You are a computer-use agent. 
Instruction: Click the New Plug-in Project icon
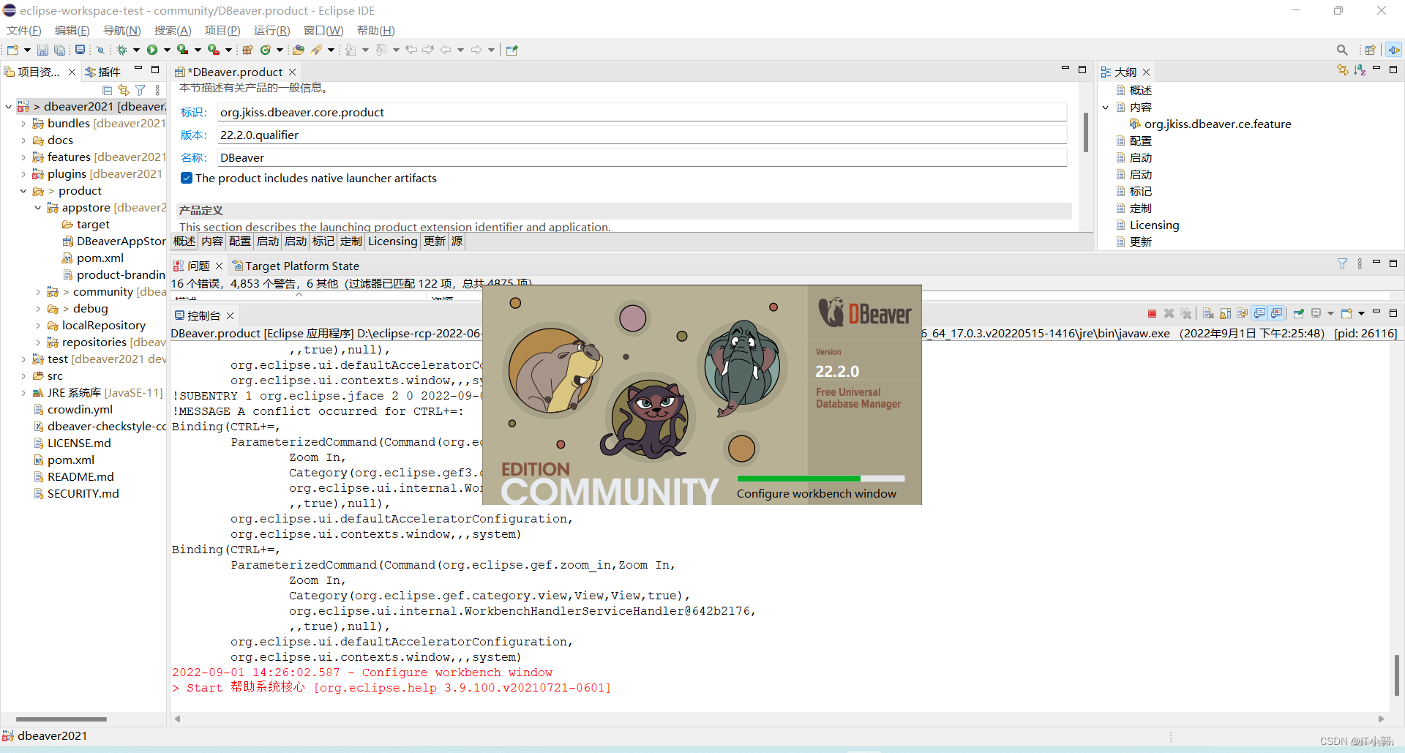click(247, 50)
